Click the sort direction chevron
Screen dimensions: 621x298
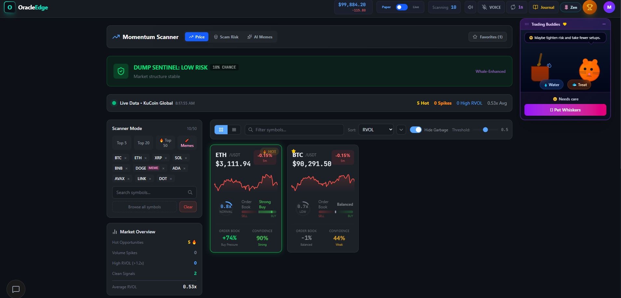401,130
